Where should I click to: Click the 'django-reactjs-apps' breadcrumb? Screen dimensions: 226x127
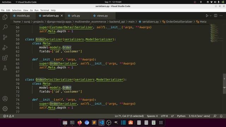59,22
